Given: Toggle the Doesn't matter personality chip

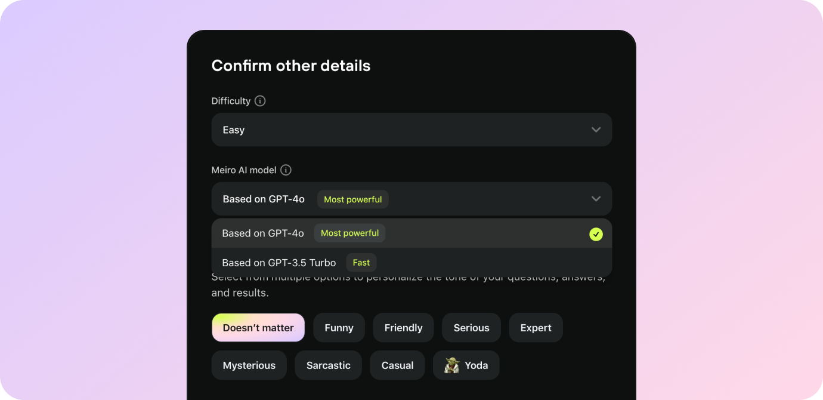Looking at the screenshot, I should 258,327.
